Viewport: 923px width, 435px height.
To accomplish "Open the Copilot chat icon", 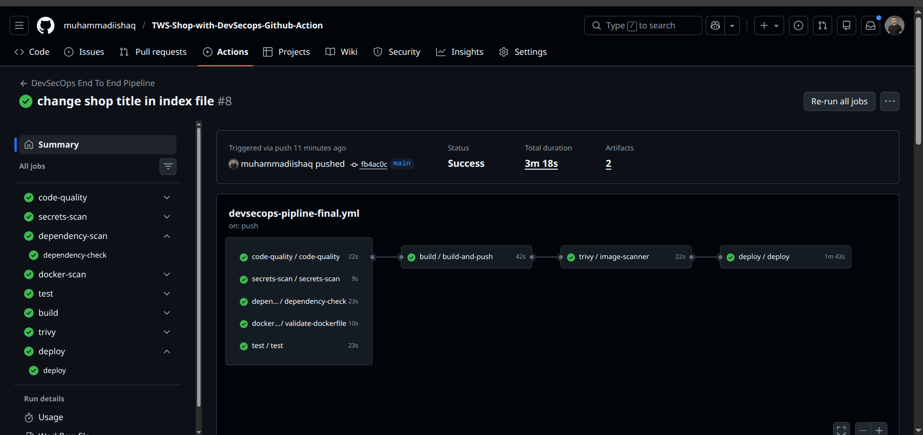I will tap(715, 25).
